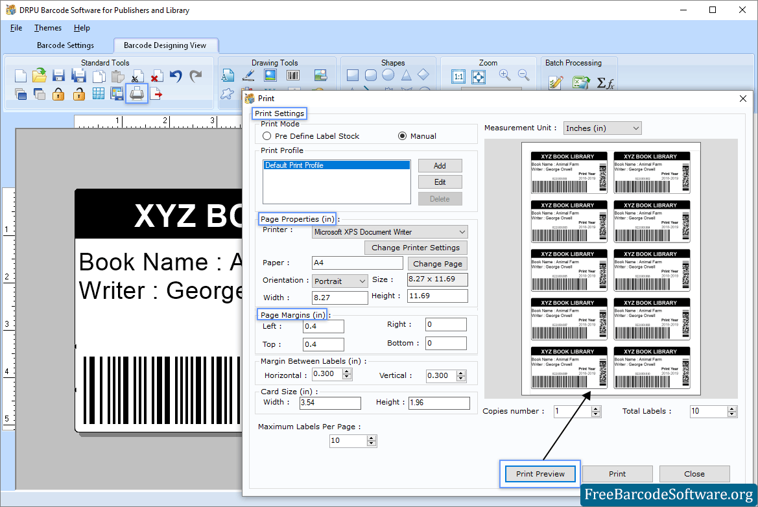Image resolution: width=758 pixels, height=507 pixels.
Task: Decrease Vertical margin between labels
Action: [x=460, y=379]
